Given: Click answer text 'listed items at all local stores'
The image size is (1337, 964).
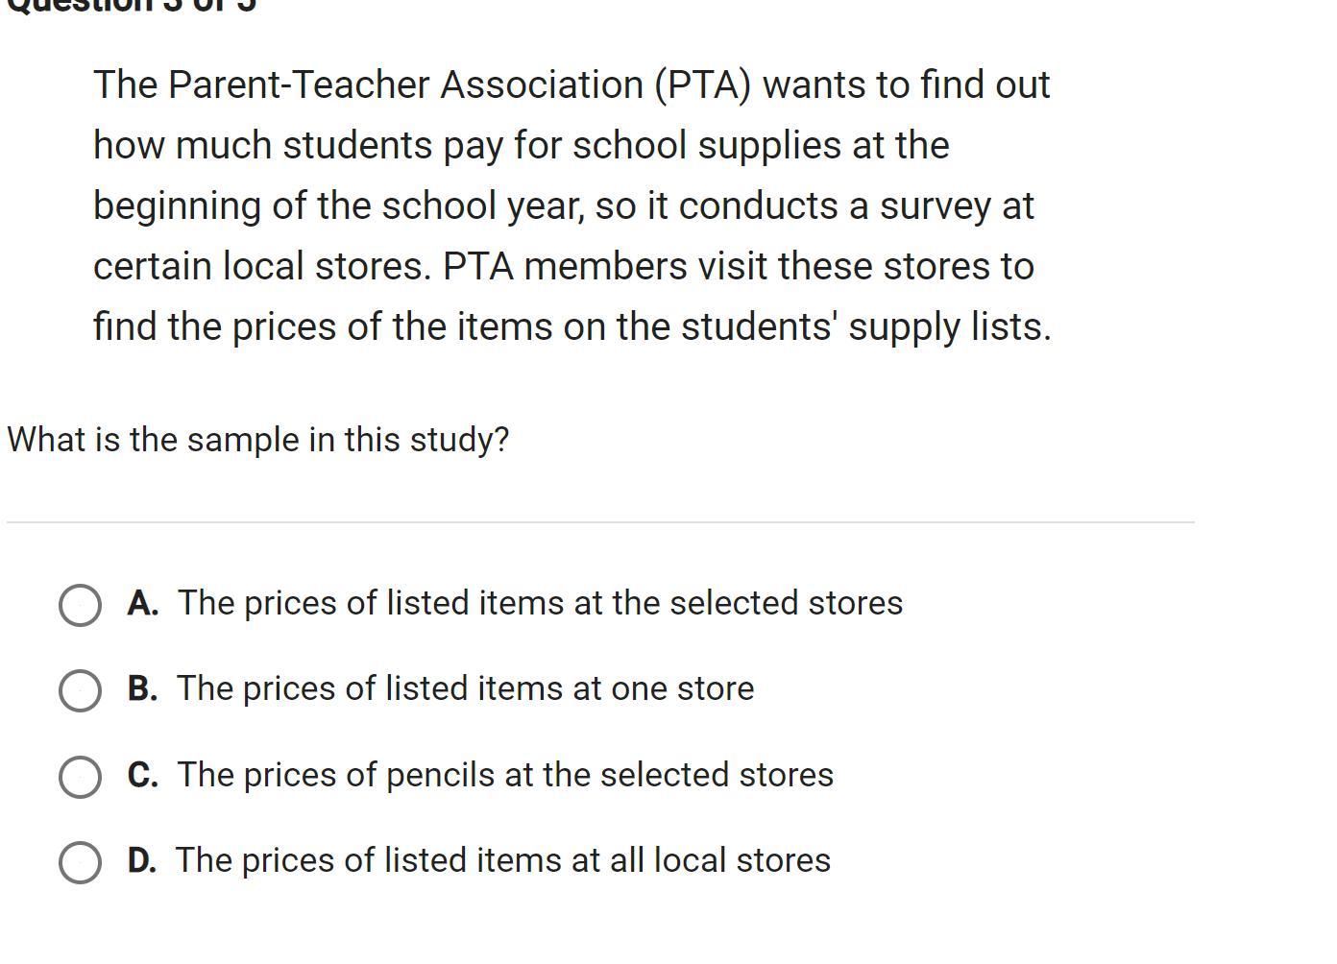Looking at the screenshot, I should tap(503, 860).
